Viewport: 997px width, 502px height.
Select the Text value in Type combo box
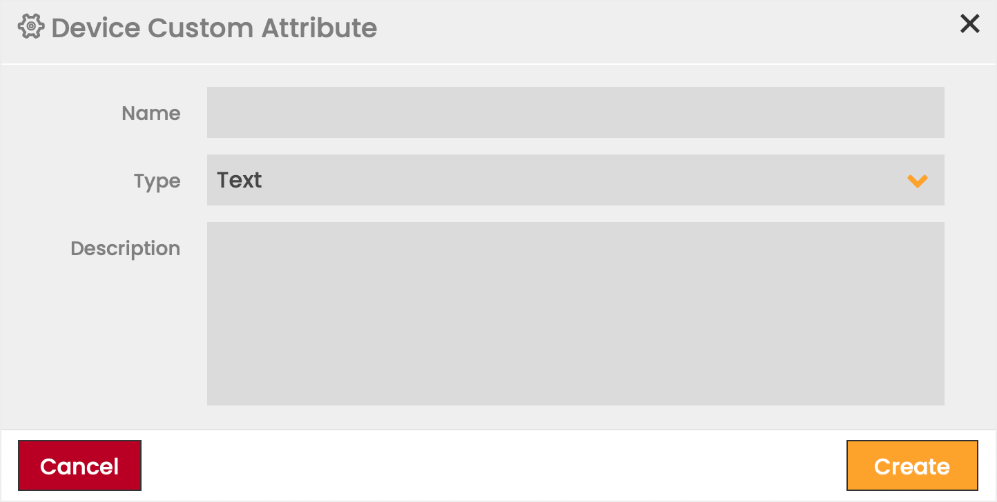[240, 180]
